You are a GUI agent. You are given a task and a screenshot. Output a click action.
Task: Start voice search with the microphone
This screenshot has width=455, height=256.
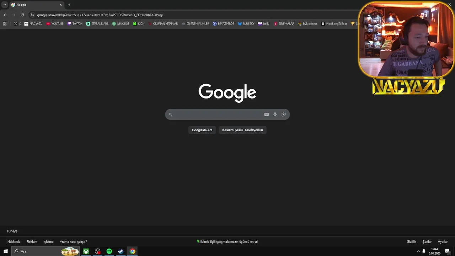pos(275,114)
